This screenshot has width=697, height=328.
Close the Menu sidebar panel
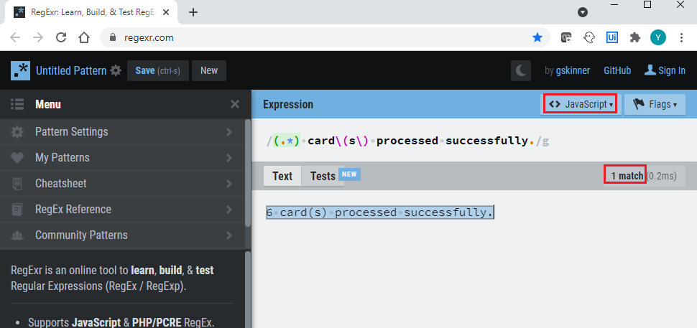tap(235, 105)
